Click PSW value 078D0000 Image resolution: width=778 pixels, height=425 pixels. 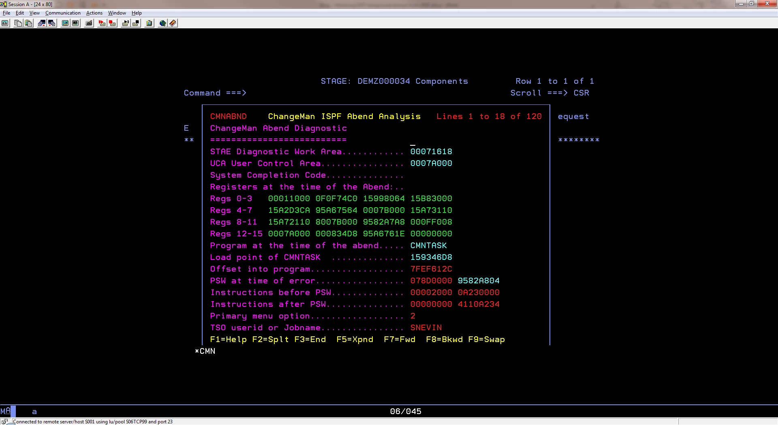431,281
